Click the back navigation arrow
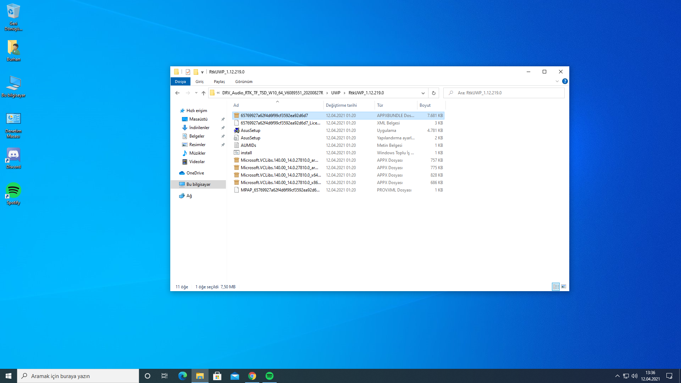This screenshot has width=681, height=383. coord(177,93)
